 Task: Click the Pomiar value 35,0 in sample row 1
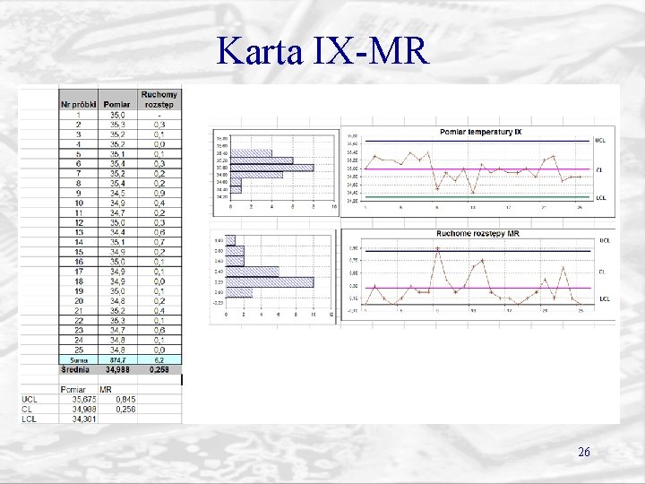click(x=117, y=116)
